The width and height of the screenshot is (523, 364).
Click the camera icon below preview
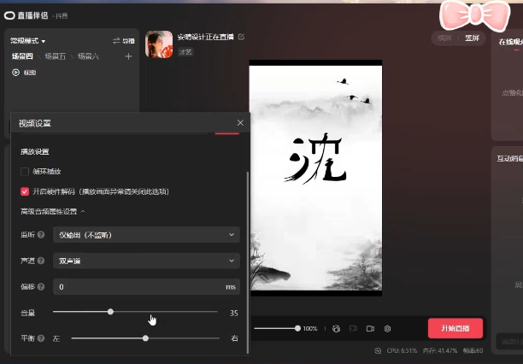(x=370, y=328)
